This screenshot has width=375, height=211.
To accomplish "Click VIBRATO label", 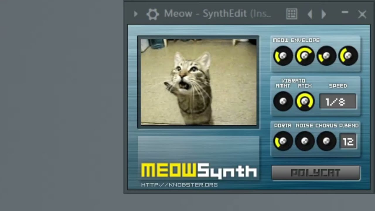I will pos(293,81).
